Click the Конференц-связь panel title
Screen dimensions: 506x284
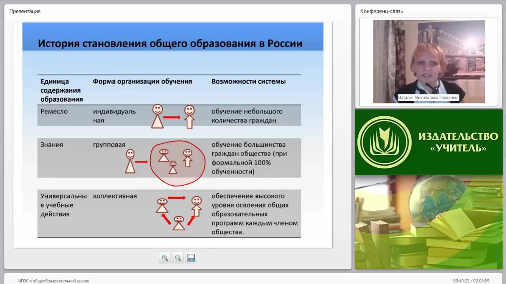click(x=381, y=11)
